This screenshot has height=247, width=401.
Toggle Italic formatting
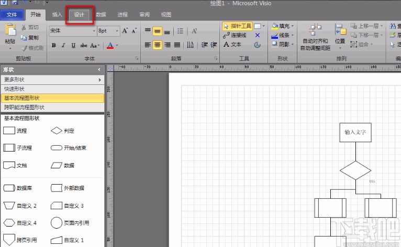[x=63, y=45]
